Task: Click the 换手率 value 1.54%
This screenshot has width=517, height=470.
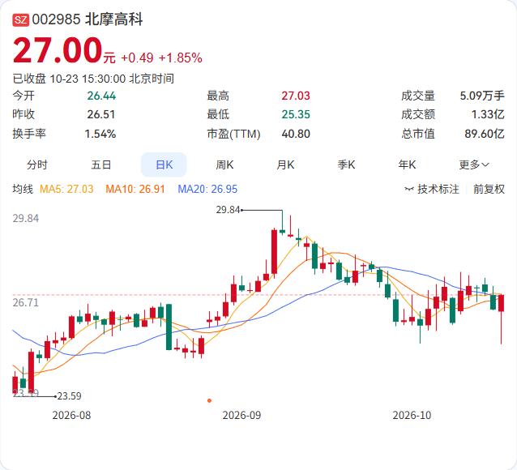Action: tap(100, 134)
